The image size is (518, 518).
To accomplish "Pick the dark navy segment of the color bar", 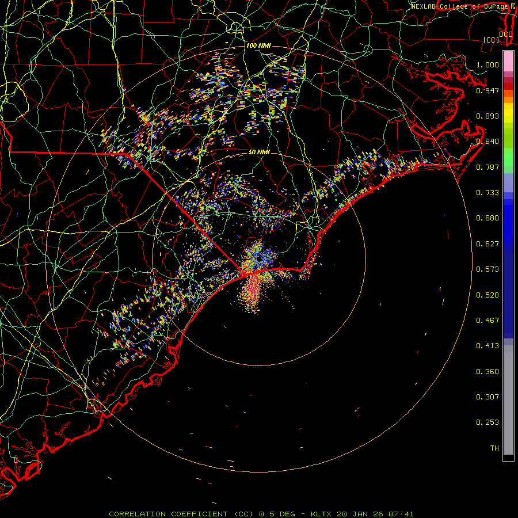I will pos(508,294).
